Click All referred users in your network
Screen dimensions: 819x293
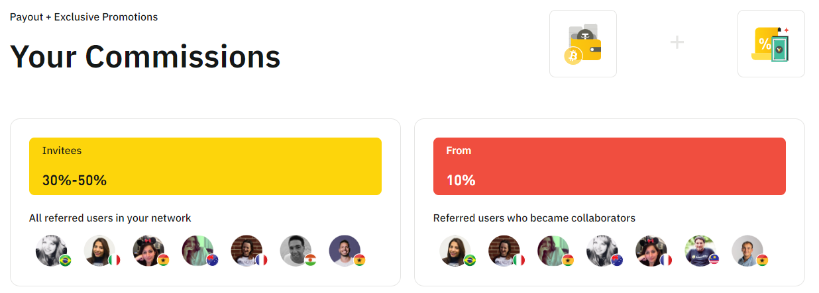pos(110,218)
